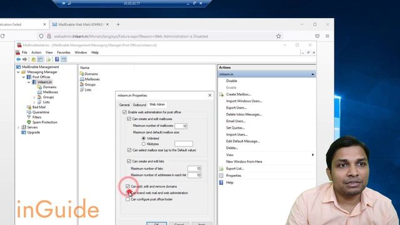Screen dimensions: 400x225
Task: Click the Maximum number of lists field
Action: [x=194, y=169]
